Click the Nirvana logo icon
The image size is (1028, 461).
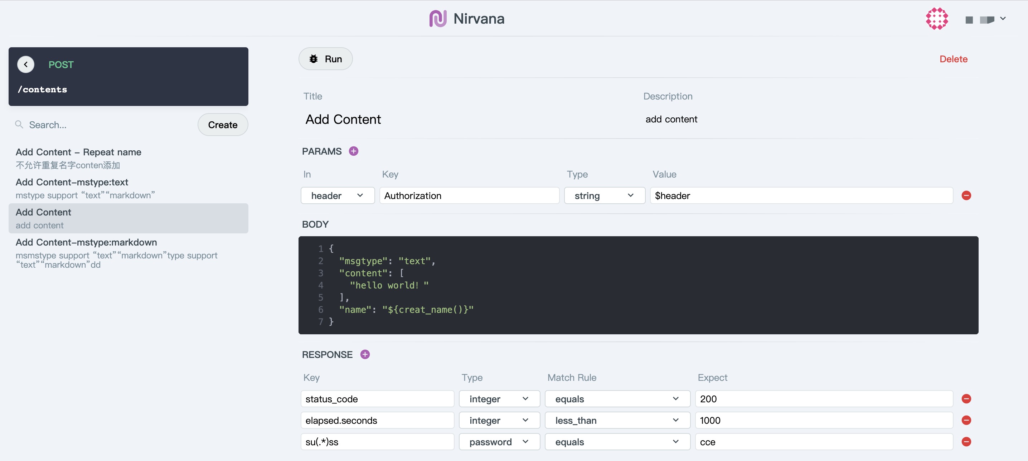(438, 19)
